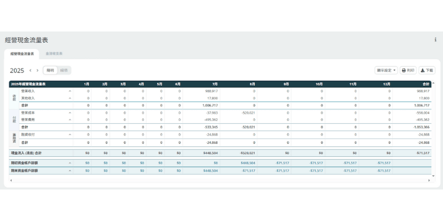Viewport: 443px width, 221px height.
Task: Click the 2025 year label
Action: tap(17, 71)
